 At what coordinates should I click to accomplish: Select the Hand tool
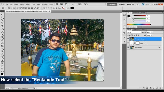pyautogui.click(x=2, y=66)
